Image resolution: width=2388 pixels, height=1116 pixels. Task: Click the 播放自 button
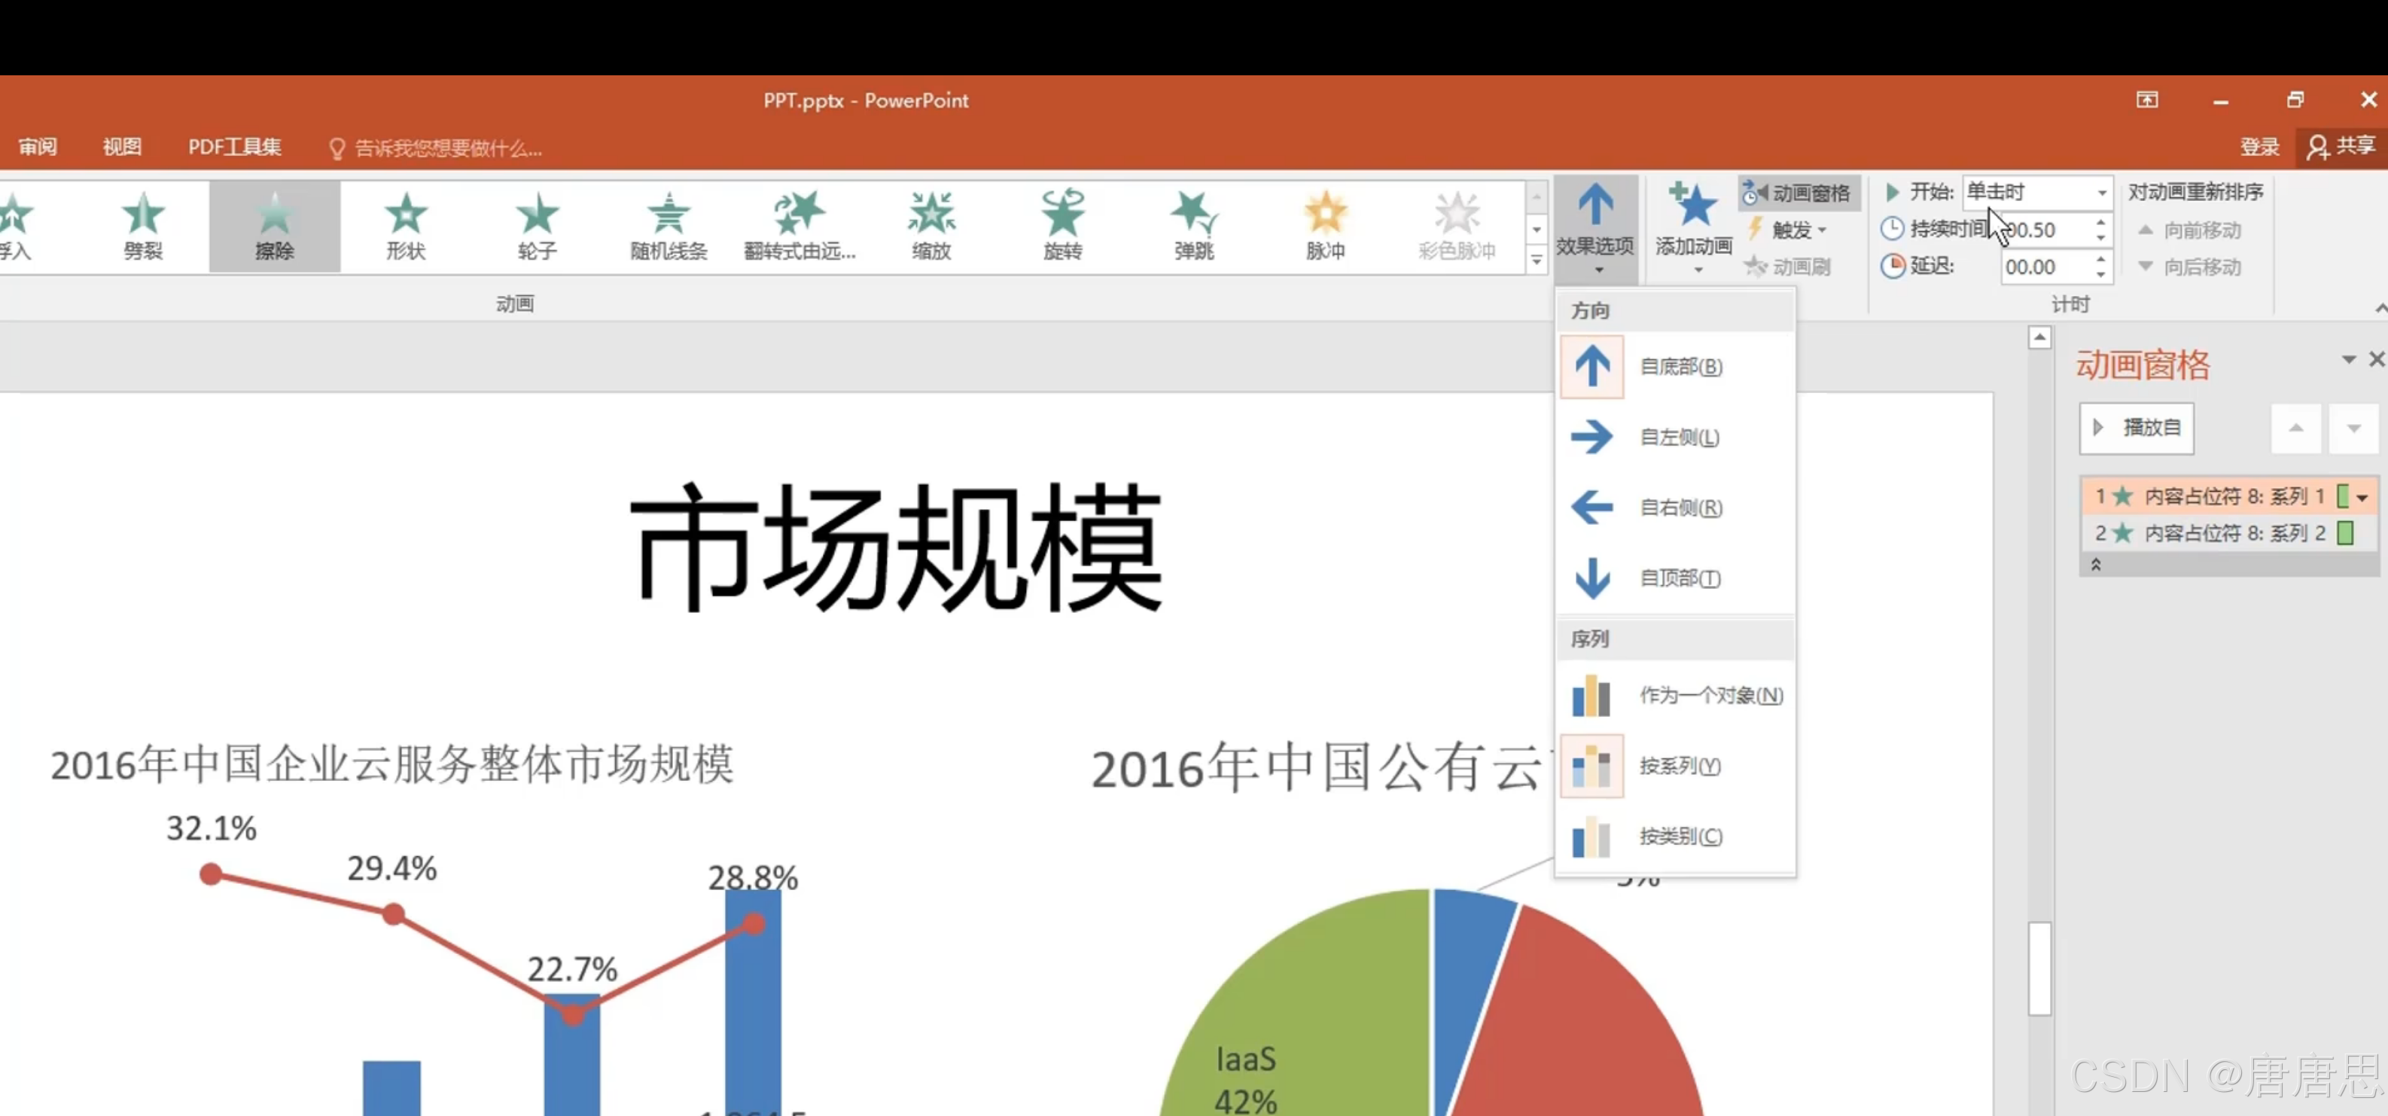tap(2136, 428)
